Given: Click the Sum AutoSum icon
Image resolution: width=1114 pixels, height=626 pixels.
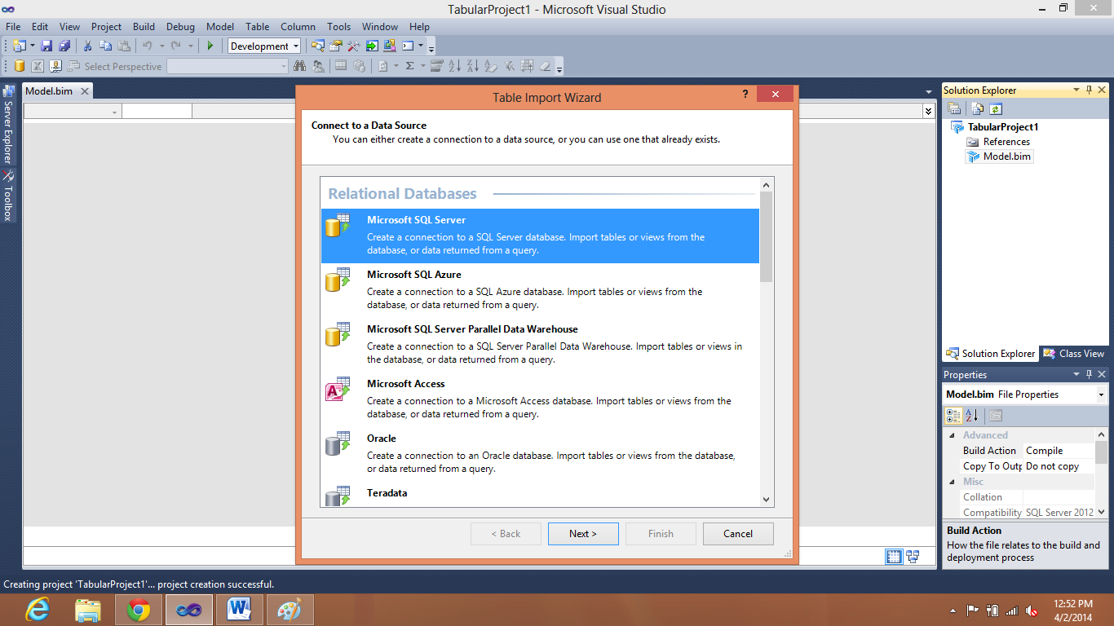Looking at the screenshot, I should pos(409,67).
